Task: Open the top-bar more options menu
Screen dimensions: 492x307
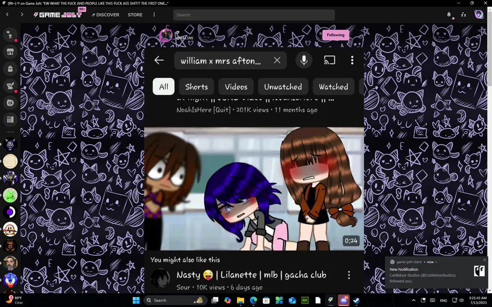Action: click(154, 14)
